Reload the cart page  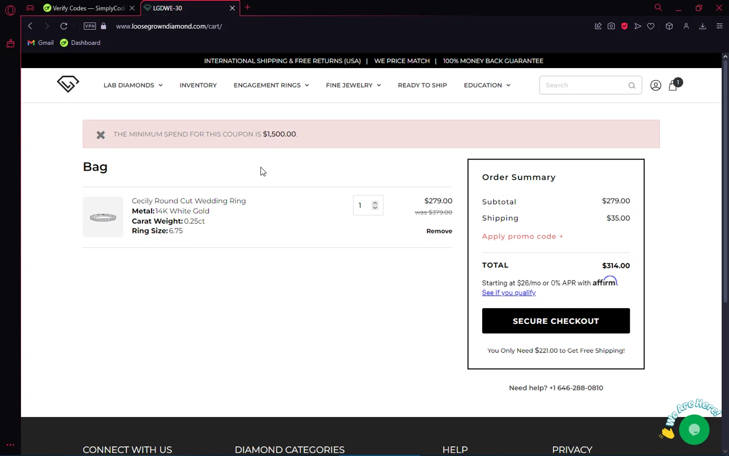click(64, 26)
